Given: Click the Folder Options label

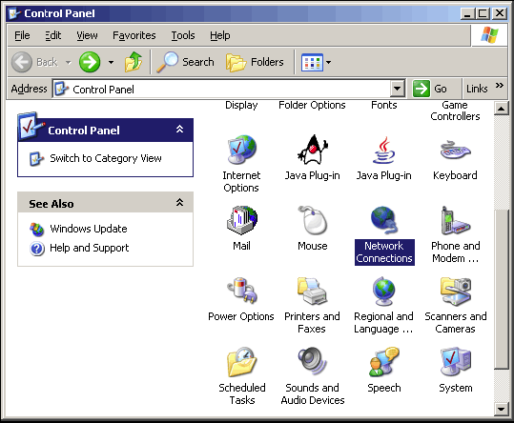Looking at the screenshot, I should pos(312,105).
